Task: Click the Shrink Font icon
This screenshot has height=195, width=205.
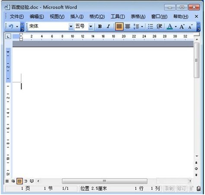Action: (x=190, y=26)
